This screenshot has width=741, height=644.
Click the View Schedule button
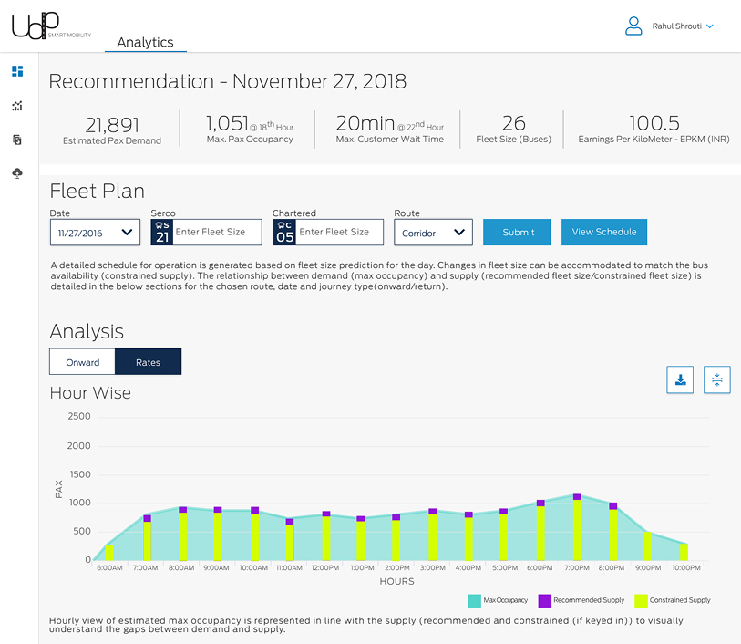603,232
